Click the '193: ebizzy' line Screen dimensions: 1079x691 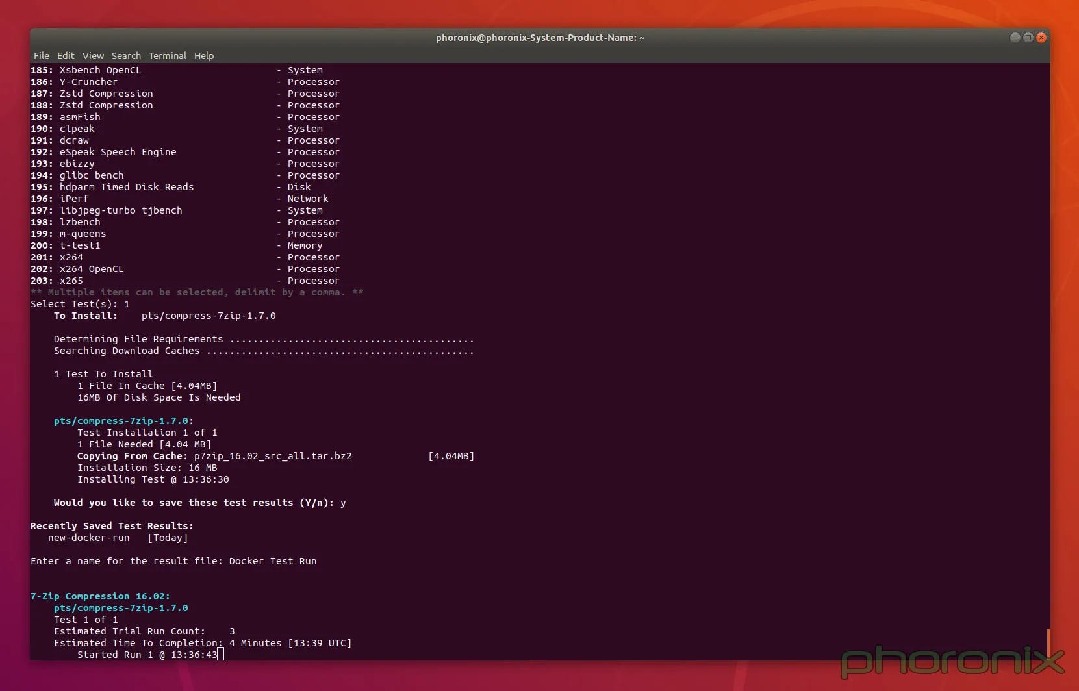[185, 164]
